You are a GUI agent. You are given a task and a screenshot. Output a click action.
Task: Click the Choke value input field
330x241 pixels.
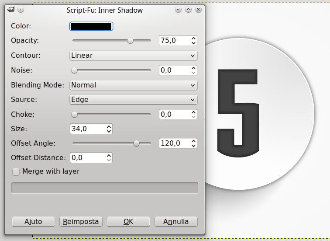(x=175, y=114)
